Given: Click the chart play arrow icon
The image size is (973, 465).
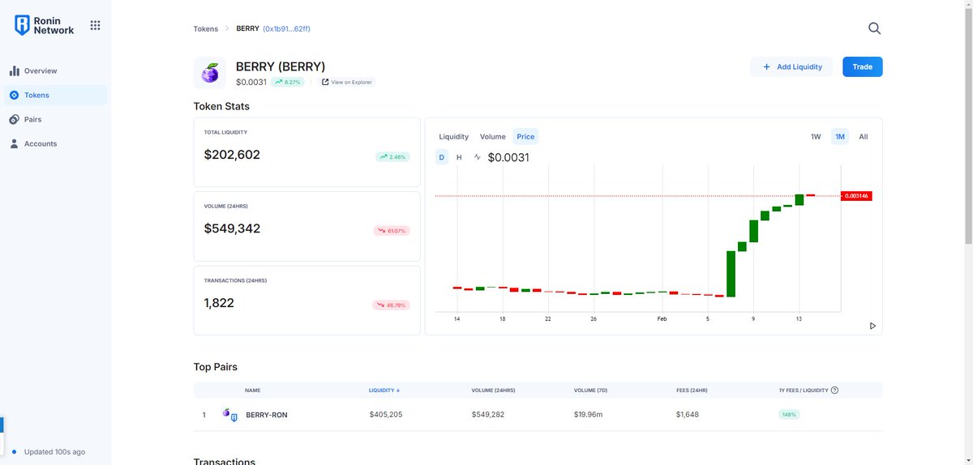Looking at the screenshot, I should click(872, 326).
